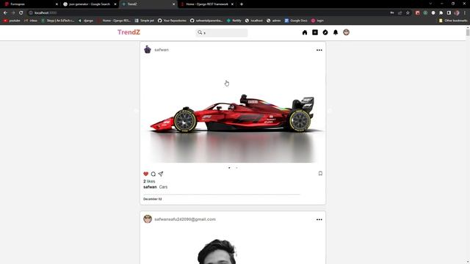Click the TrendZ logo
470x264 pixels.
coord(129,32)
